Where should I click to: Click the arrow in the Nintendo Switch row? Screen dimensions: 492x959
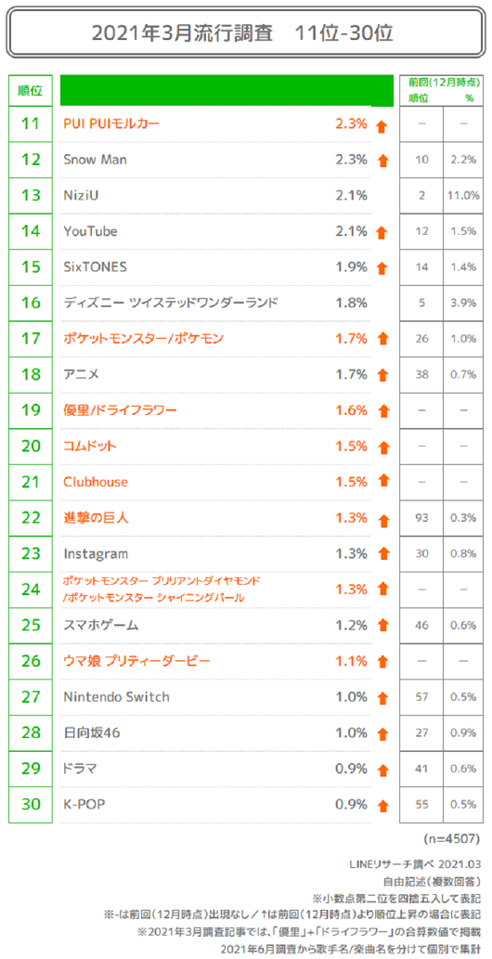point(383,698)
